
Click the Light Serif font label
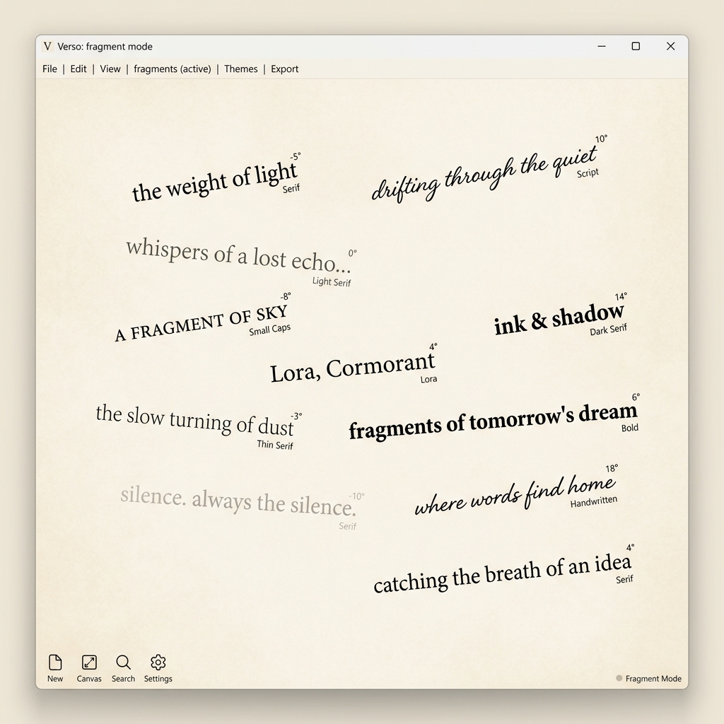[x=332, y=281]
